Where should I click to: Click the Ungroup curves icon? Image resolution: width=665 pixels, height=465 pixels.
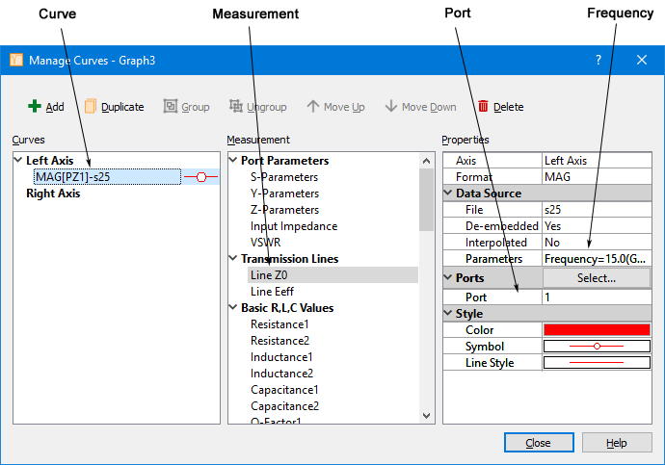tap(236, 106)
